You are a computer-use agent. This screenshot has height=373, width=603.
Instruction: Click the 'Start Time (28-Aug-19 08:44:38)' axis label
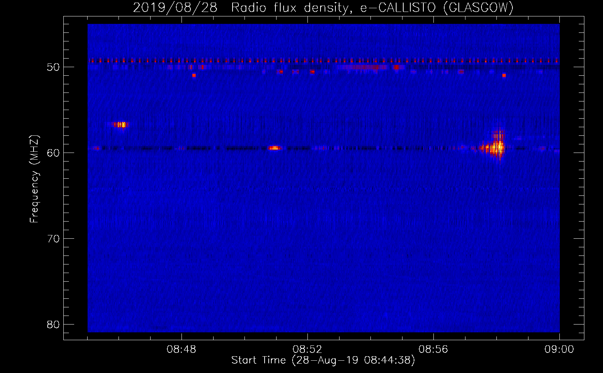(x=323, y=360)
